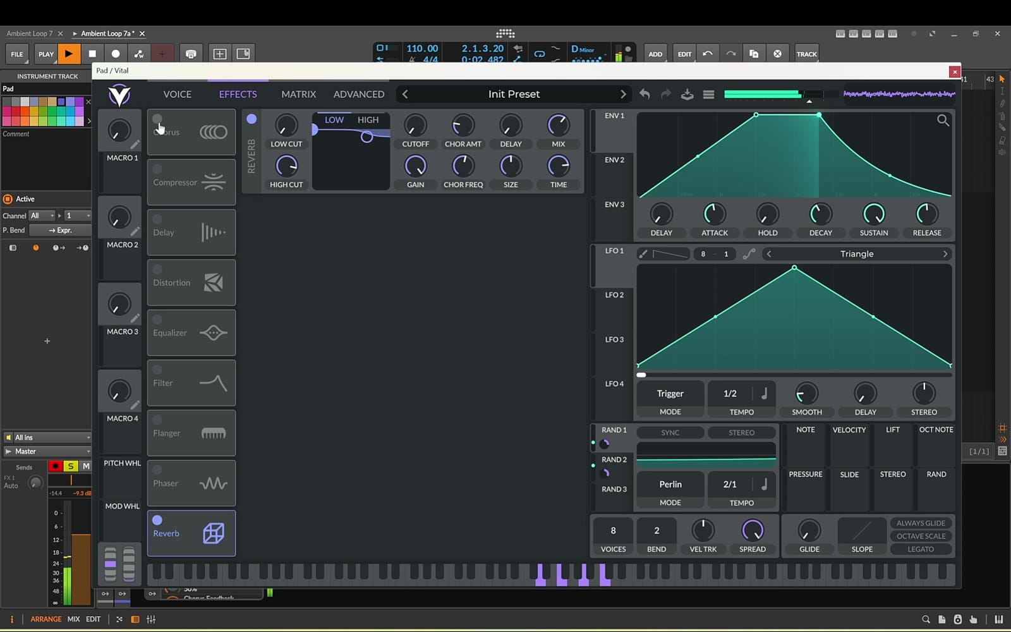Edit MACRO 1 name with pencil icon
Image resolution: width=1011 pixels, height=632 pixels.
[135, 144]
